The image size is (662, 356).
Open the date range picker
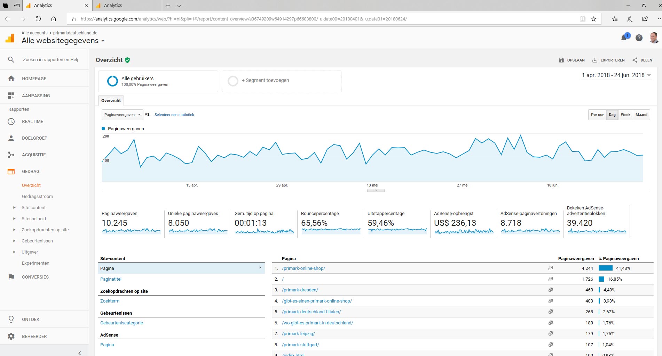pos(616,75)
